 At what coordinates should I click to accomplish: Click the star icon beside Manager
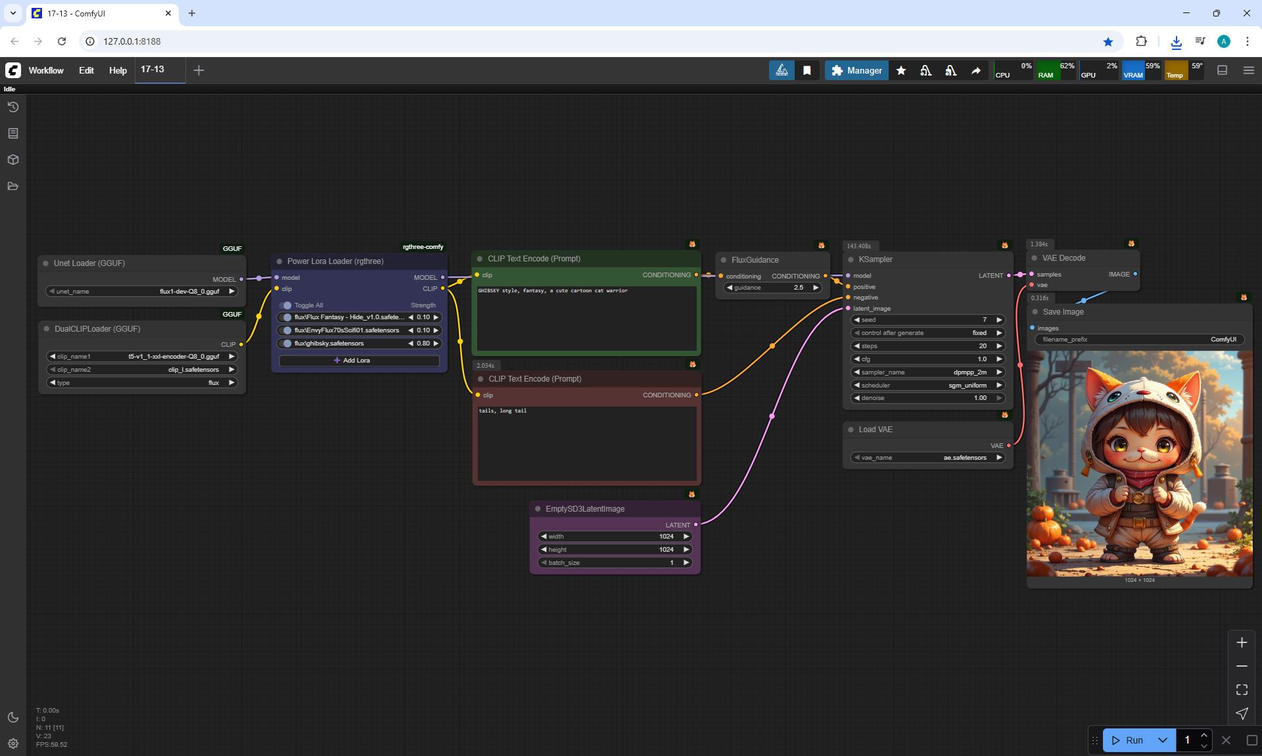(x=901, y=70)
